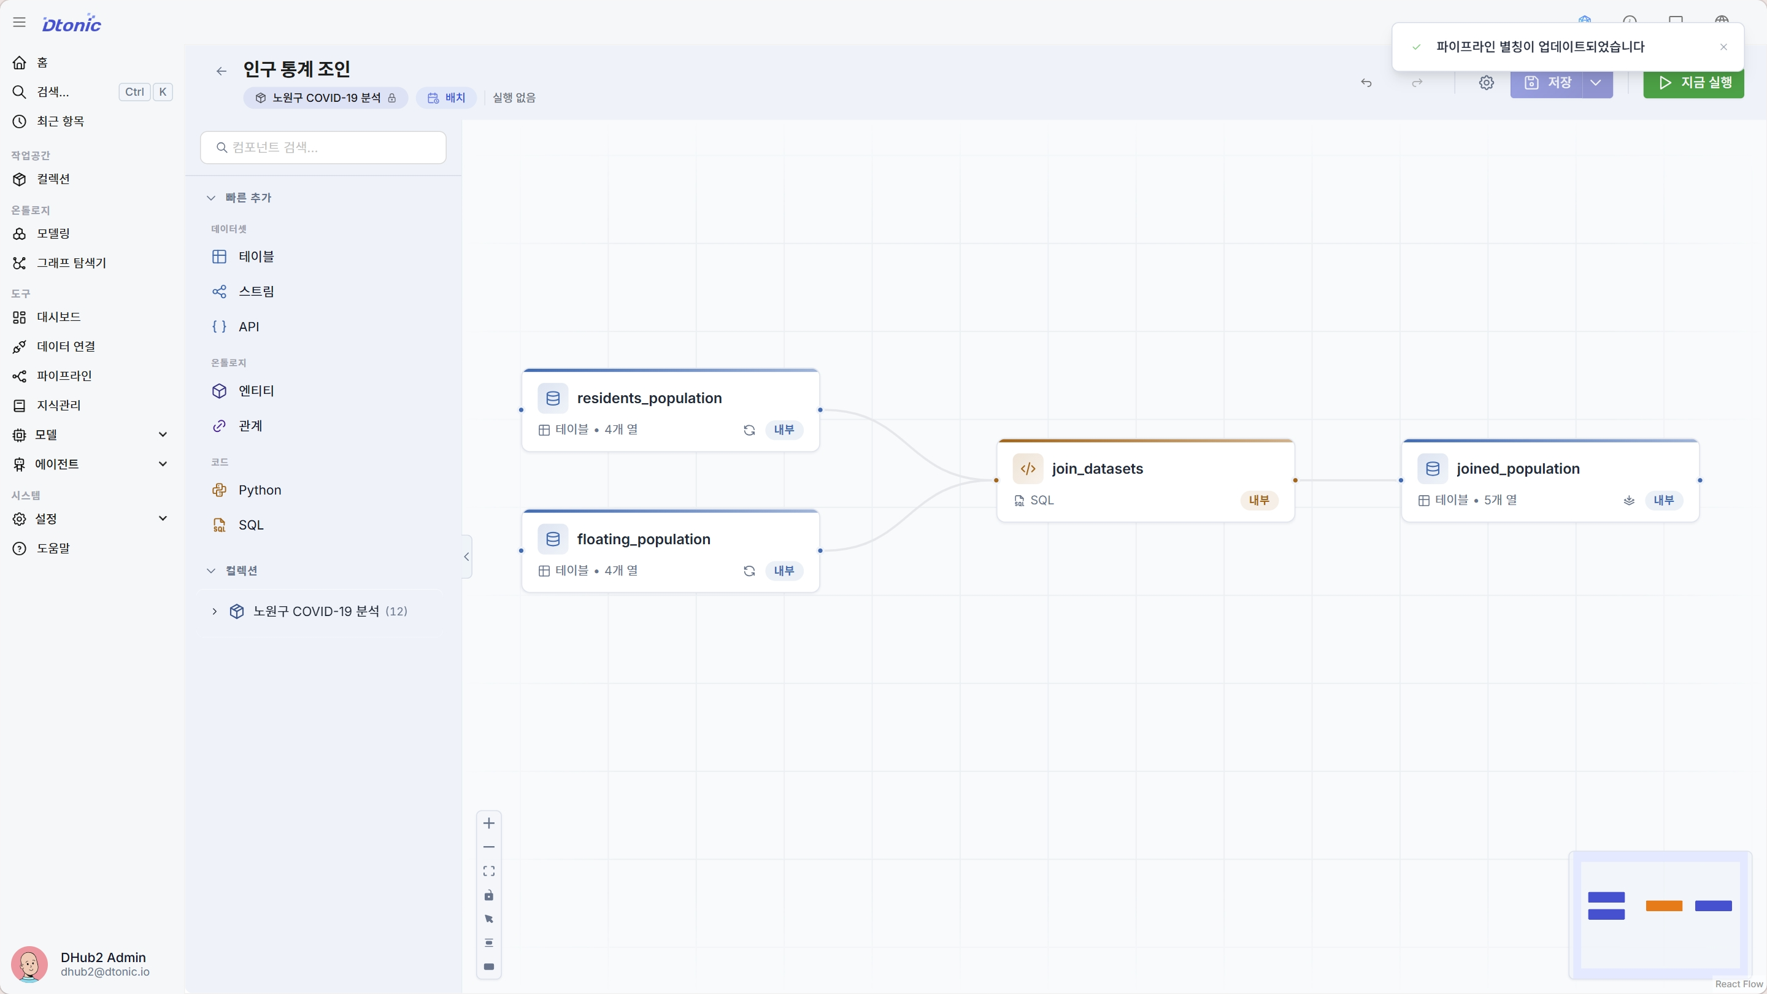Open pipeline settings gear icon
1767x994 pixels.
tap(1487, 82)
